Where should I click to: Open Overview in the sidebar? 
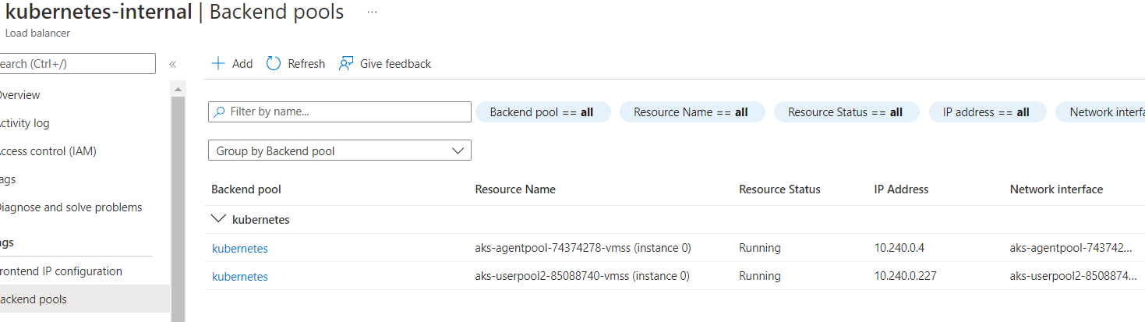point(20,95)
